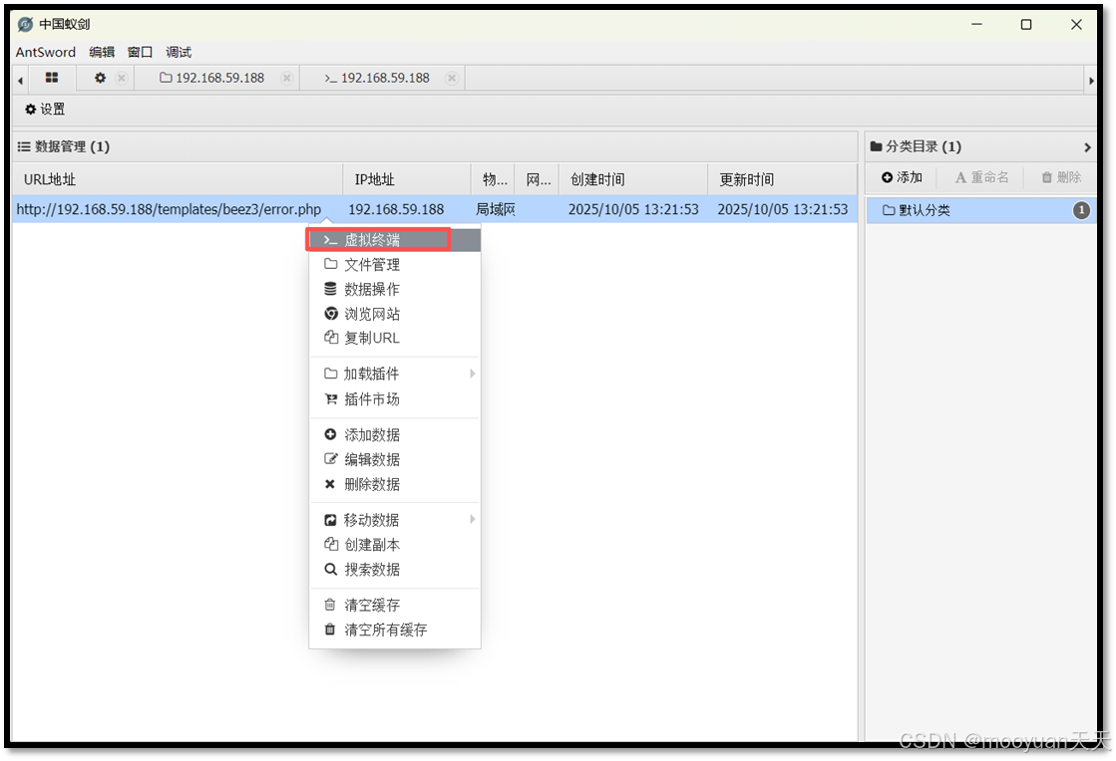The height and width of the screenshot is (761, 1116).
Task: Click the 设置 settings button
Action: click(x=45, y=109)
